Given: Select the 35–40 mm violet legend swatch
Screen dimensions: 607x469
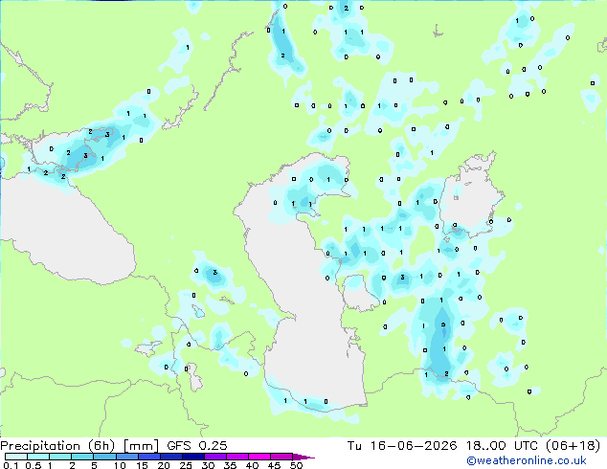Looking at the screenshot, I should pos(237,457).
